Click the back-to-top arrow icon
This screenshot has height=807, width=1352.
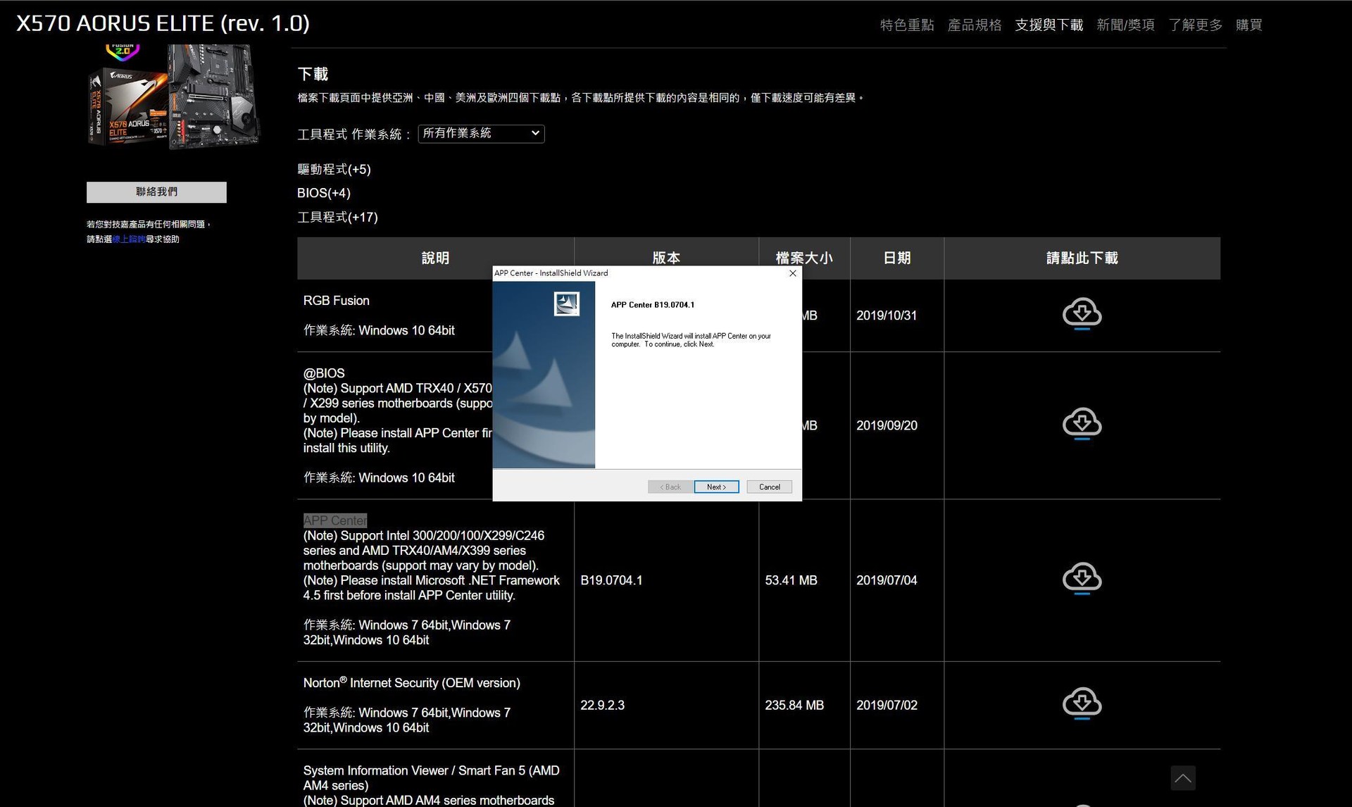click(1183, 778)
